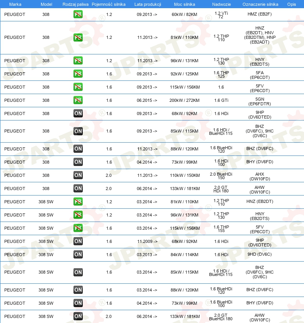This screenshot has height=323, width=304.
Task: Click the body cell 1.2 VTi 72
Action: 221,15
